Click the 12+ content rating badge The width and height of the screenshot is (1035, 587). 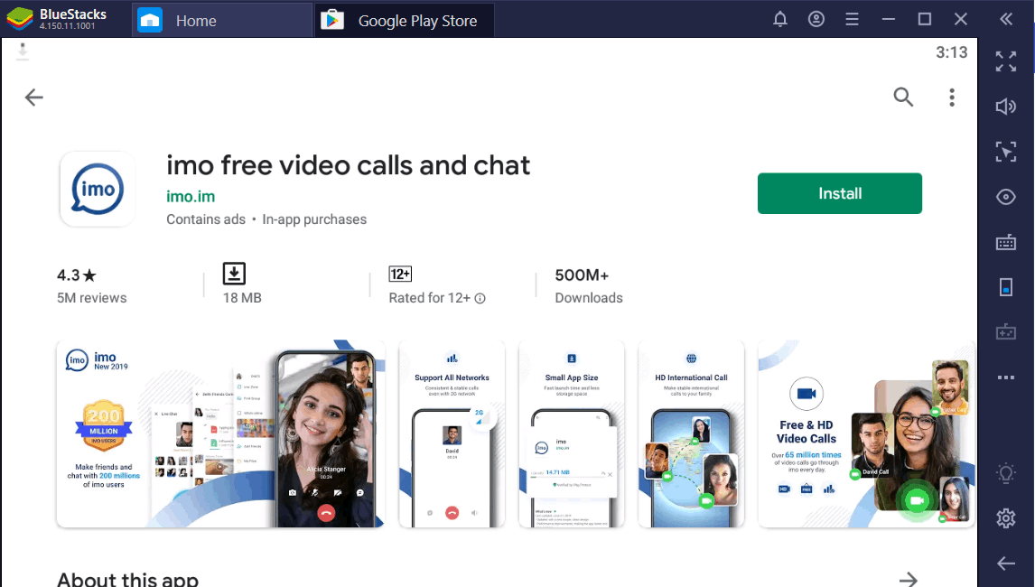click(x=400, y=274)
